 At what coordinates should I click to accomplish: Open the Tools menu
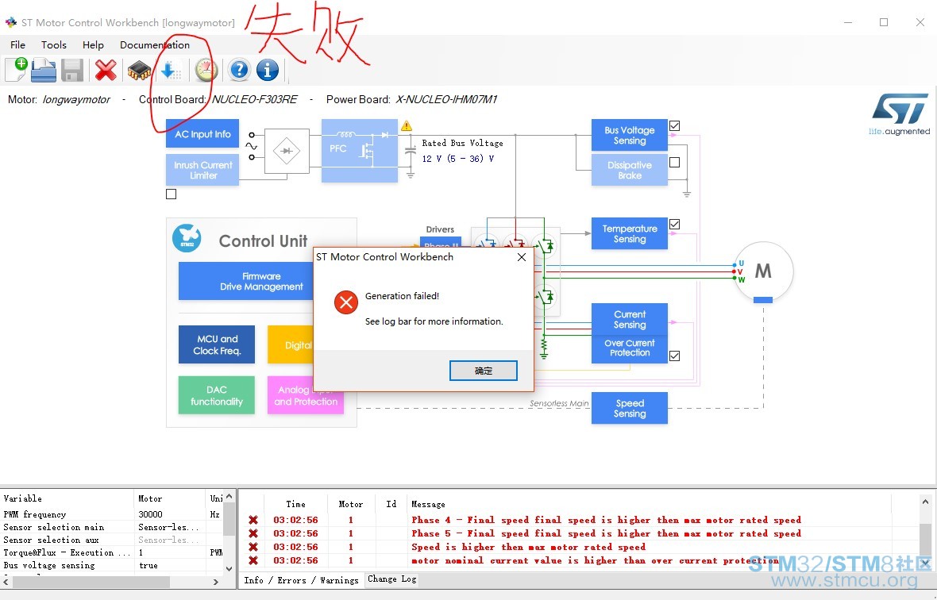(x=54, y=44)
